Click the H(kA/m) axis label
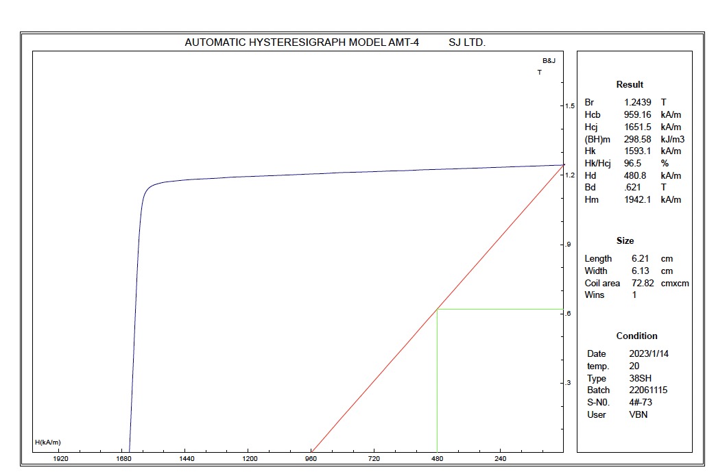 click(48, 442)
